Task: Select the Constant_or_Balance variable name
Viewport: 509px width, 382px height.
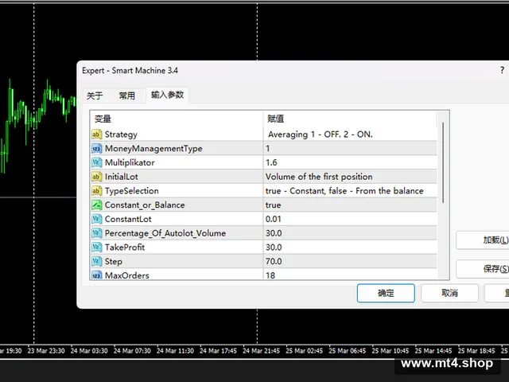Action: pos(145,205)
